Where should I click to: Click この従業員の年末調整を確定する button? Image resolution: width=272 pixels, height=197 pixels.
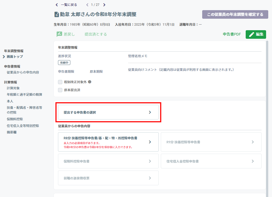click(235, 14)
